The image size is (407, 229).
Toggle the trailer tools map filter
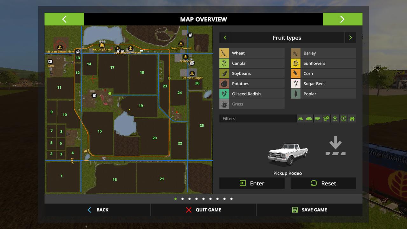[x=318, y=119]
